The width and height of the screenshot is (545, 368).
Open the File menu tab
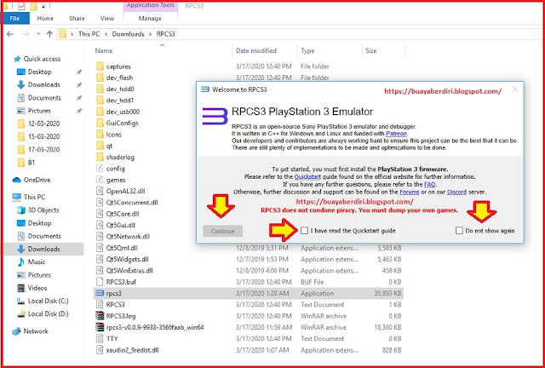coord(15,19)
